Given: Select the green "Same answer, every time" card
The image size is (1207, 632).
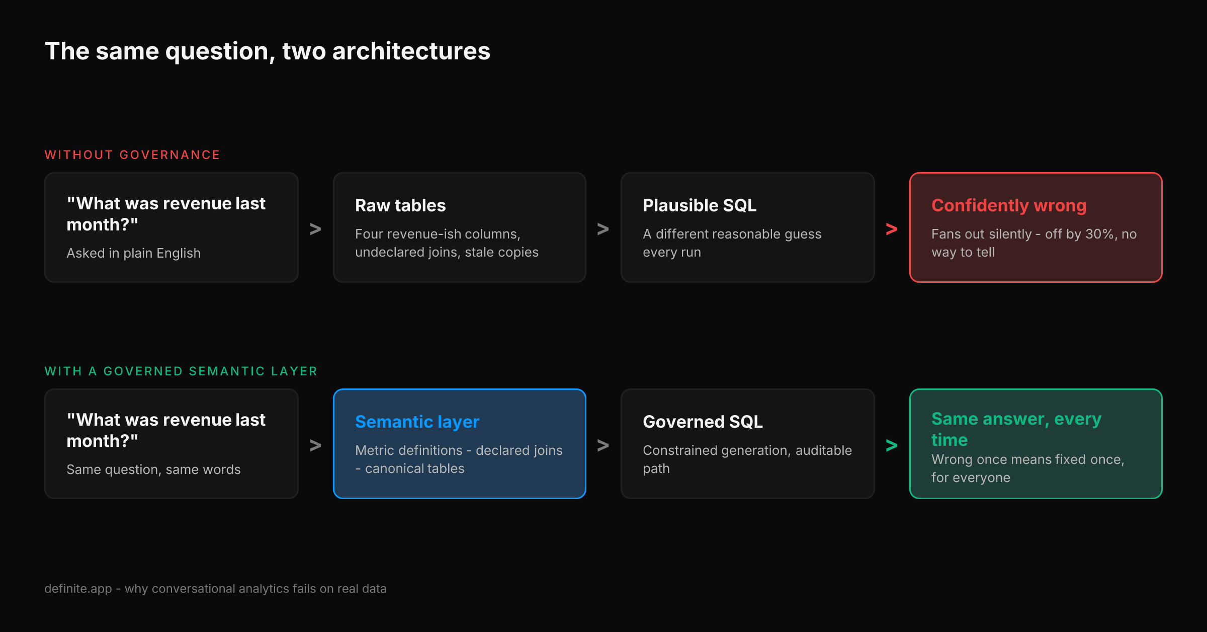Looking at the screenshot, I should click(x=1036, y=444).
